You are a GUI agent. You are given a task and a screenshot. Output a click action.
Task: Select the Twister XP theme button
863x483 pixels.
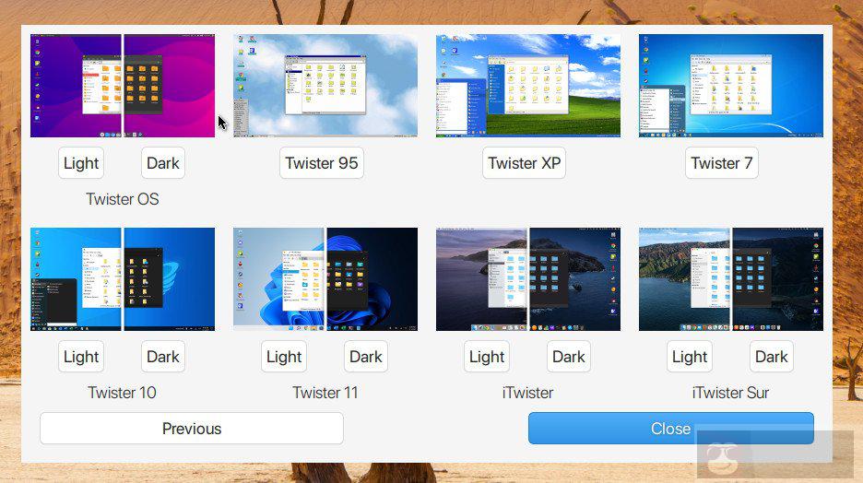524,163
